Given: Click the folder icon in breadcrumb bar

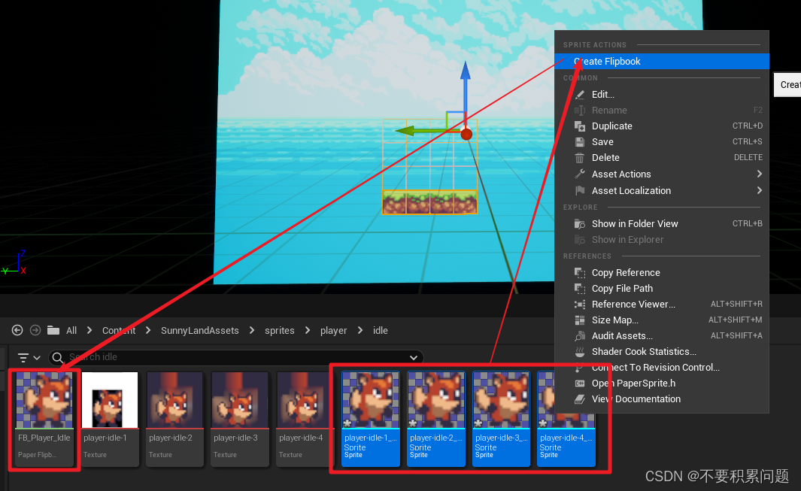Looking at the screenshot, I should 53,331.
